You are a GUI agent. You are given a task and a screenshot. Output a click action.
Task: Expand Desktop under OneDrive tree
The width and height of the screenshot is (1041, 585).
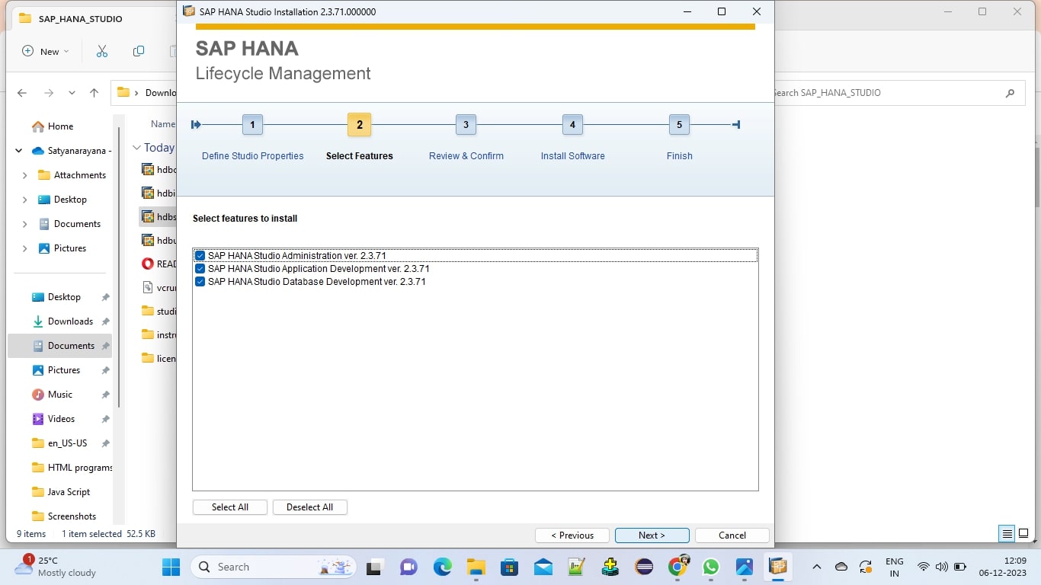click(x=24, y=200)
